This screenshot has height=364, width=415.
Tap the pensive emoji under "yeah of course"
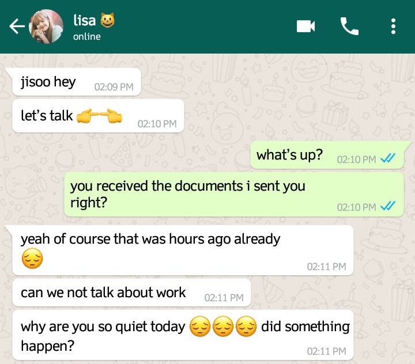point(32,259)
